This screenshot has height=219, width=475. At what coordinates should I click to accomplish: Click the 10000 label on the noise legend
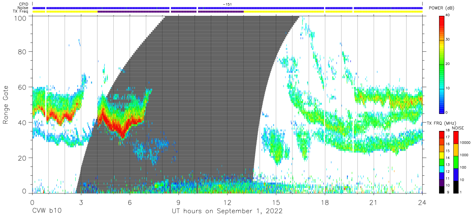click(x=465, y=143)
